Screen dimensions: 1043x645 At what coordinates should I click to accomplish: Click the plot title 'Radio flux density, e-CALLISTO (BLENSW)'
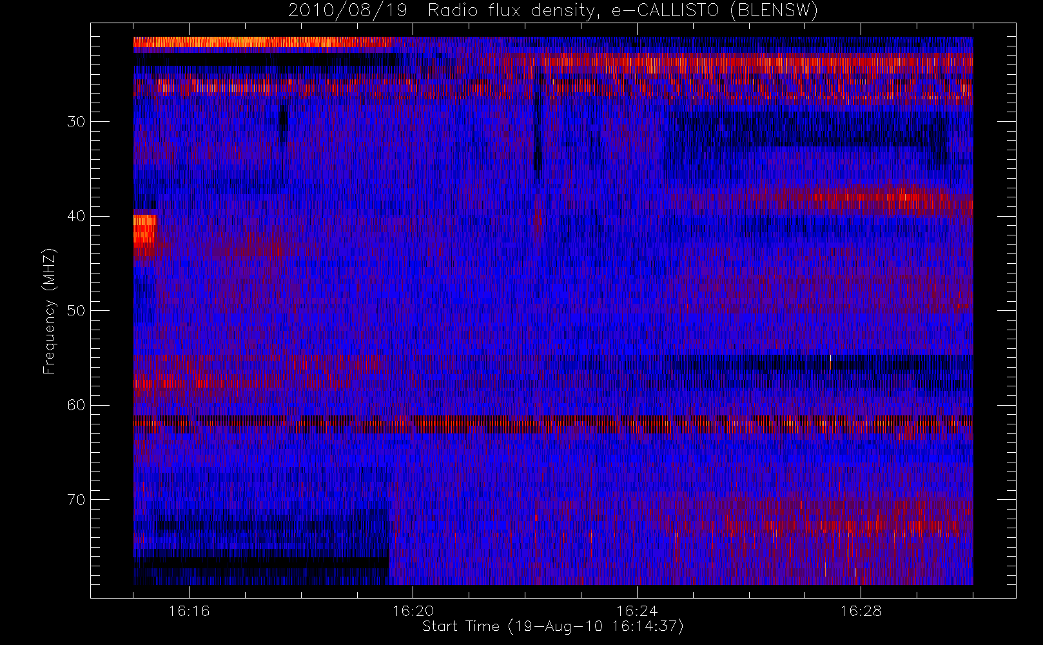(623, 11)
